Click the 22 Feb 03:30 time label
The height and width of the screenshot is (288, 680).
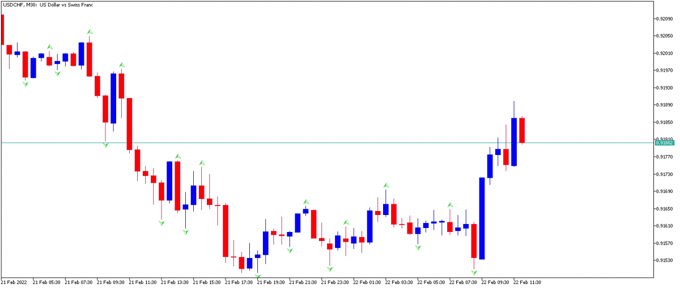coord(399,282)
